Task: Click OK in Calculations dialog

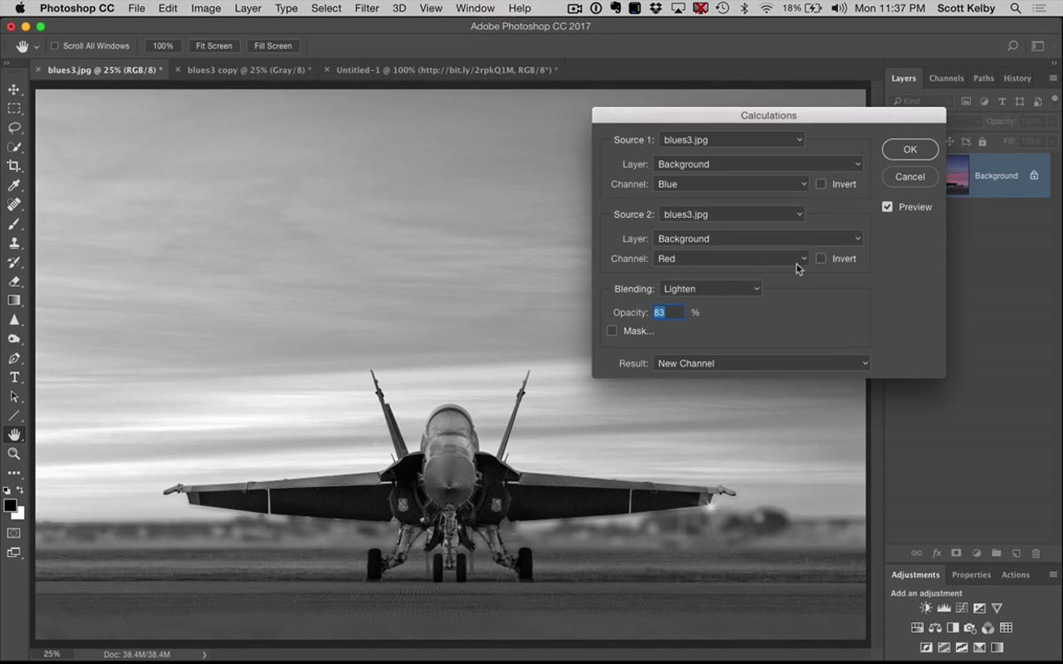Action: 910,150
